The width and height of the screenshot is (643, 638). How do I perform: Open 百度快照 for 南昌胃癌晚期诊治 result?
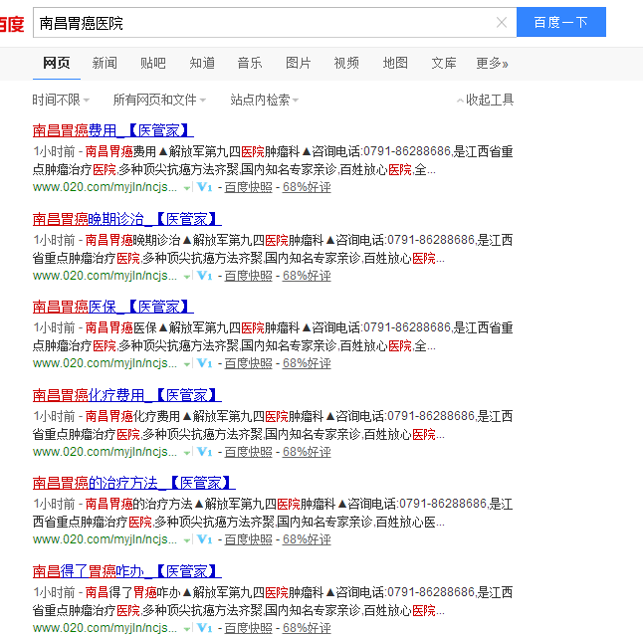(248, 276)
